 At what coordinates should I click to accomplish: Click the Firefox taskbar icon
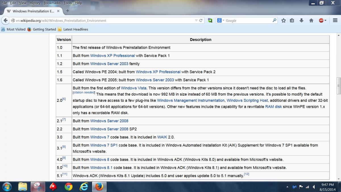[99, 187]
